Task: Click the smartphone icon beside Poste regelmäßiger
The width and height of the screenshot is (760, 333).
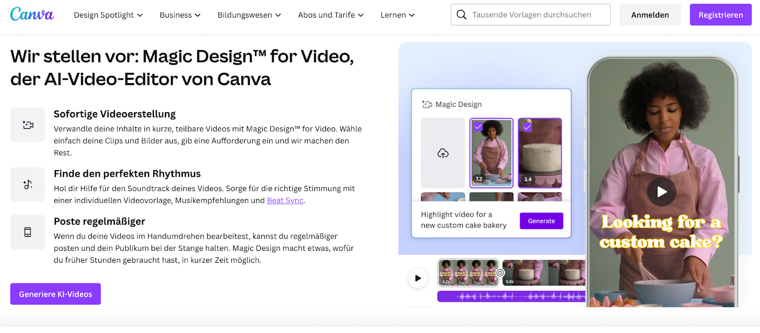Action: tap(28, 232)
